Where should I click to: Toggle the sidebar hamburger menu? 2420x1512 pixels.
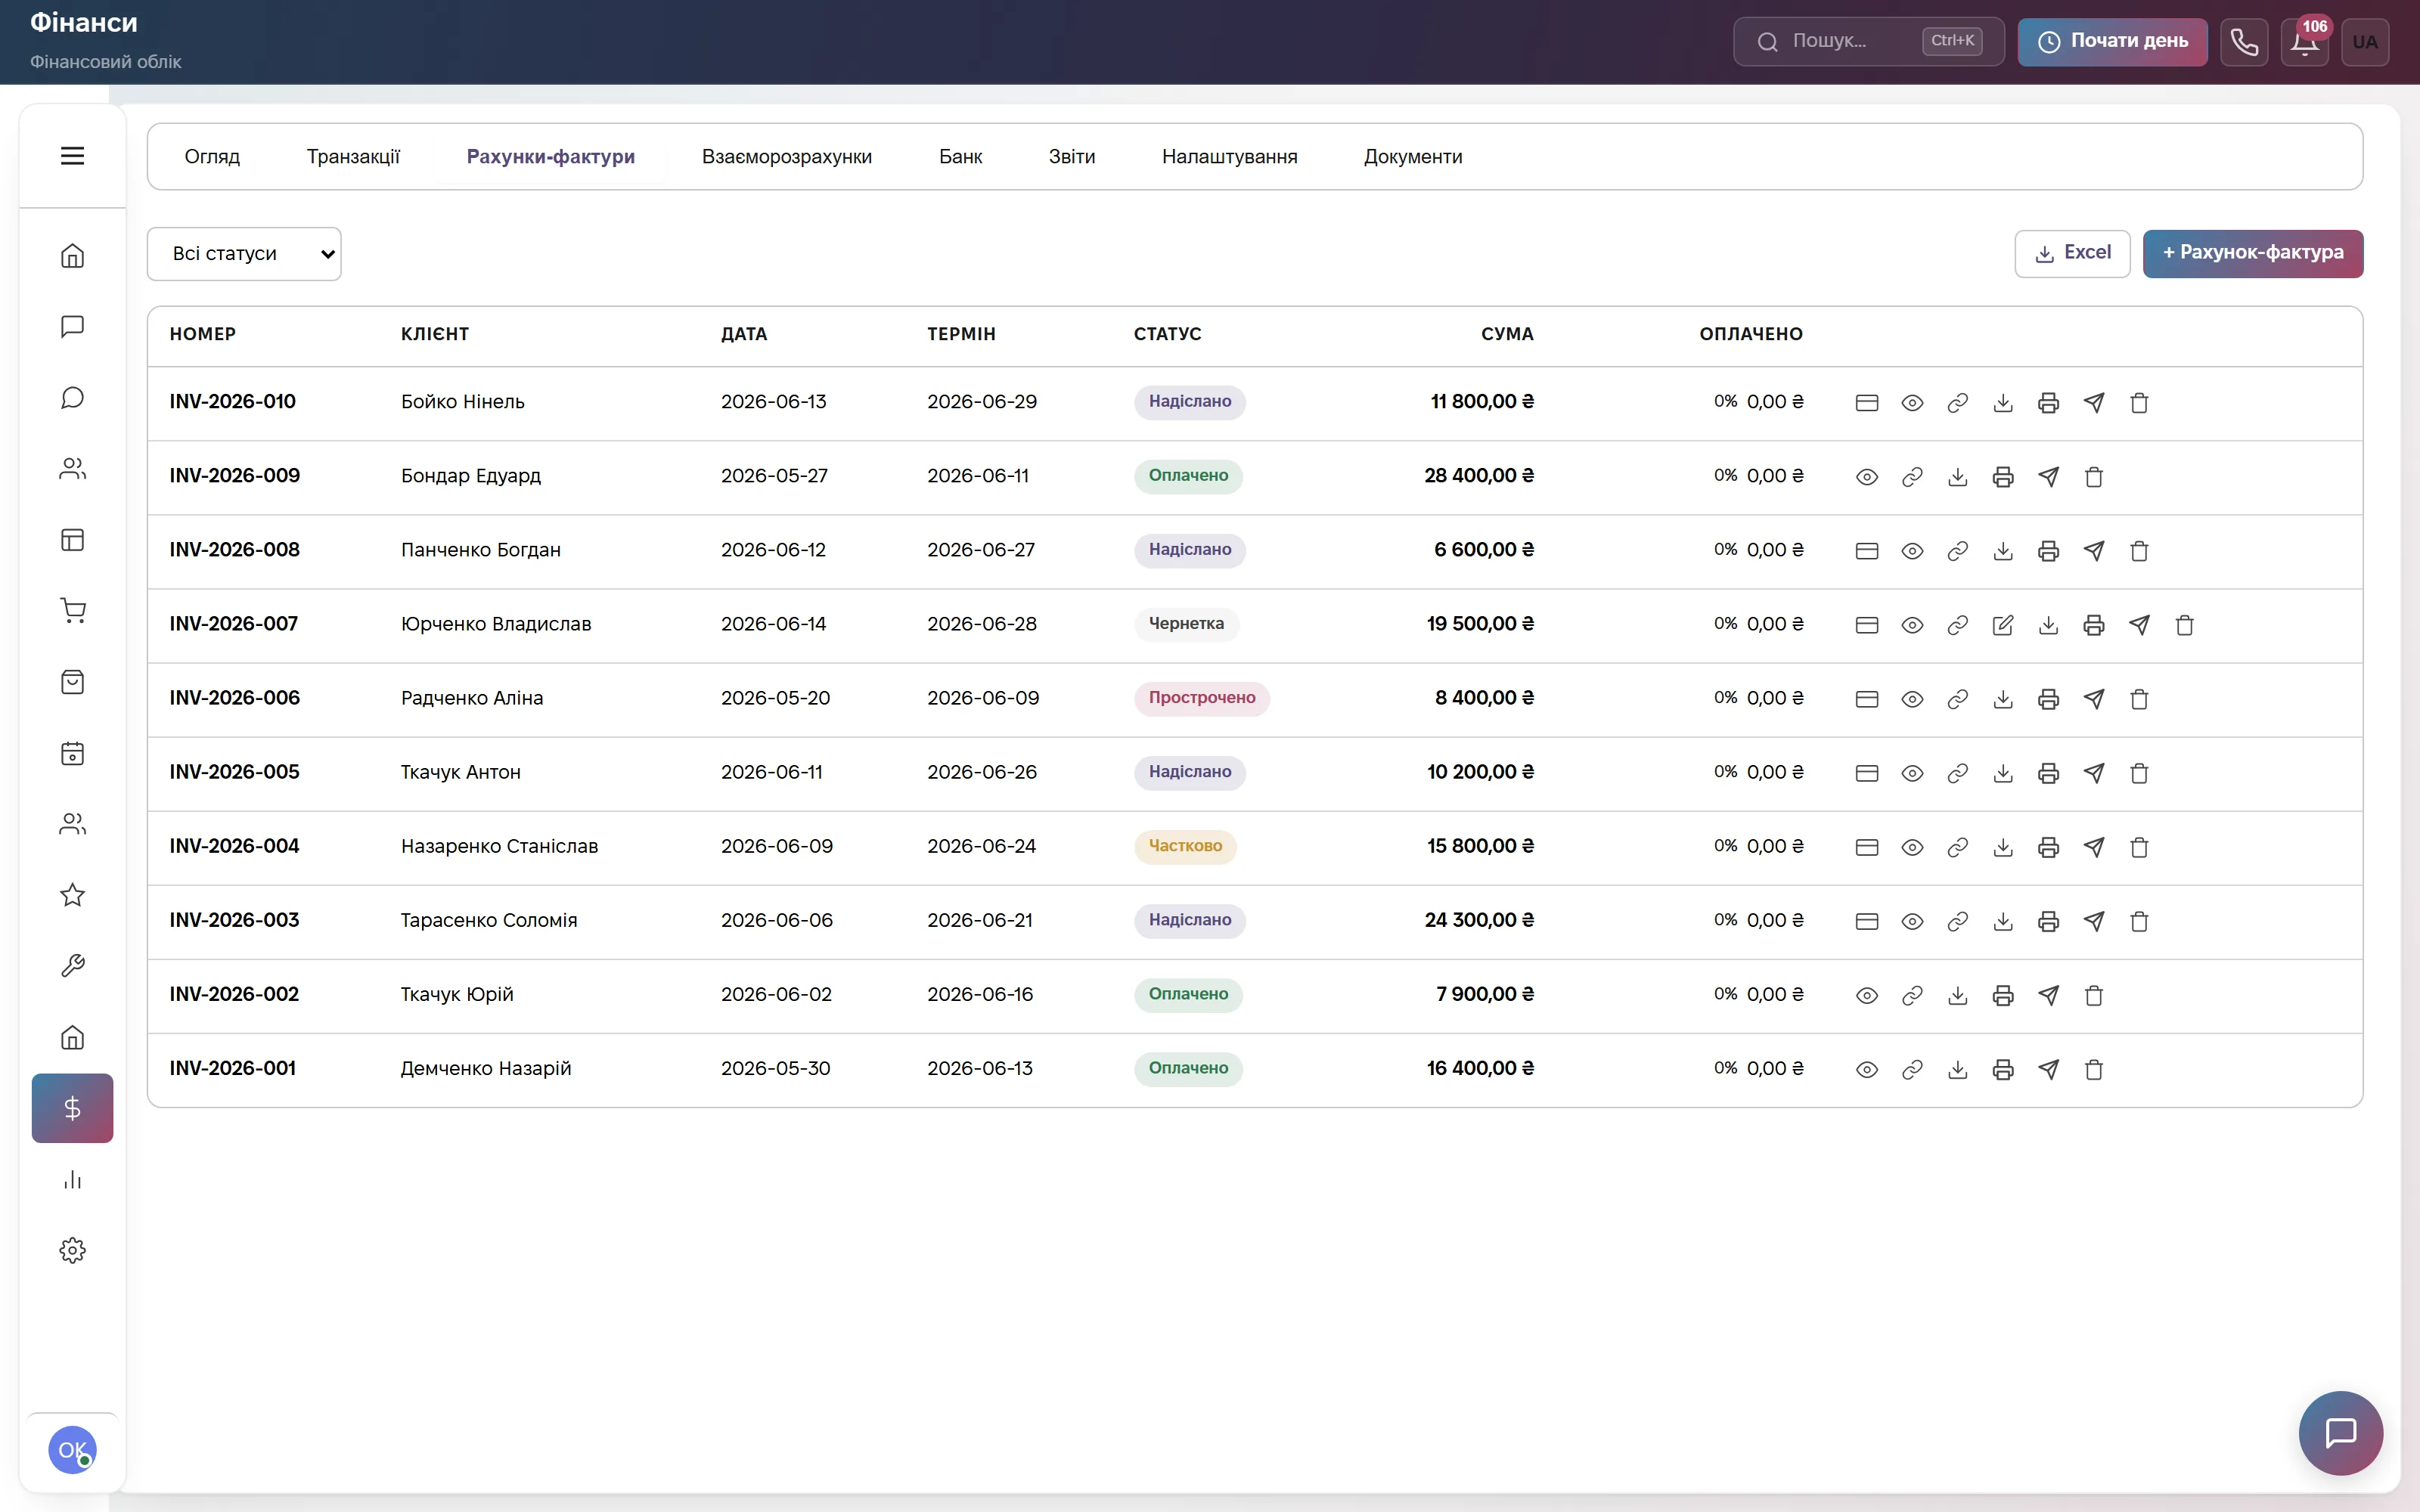pyautogui.click(x=72, y=156)
